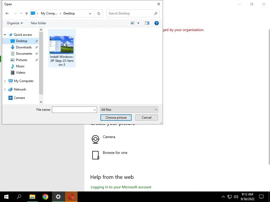
Task: Click navigation pane scroll down arrow
Action: 41,102
